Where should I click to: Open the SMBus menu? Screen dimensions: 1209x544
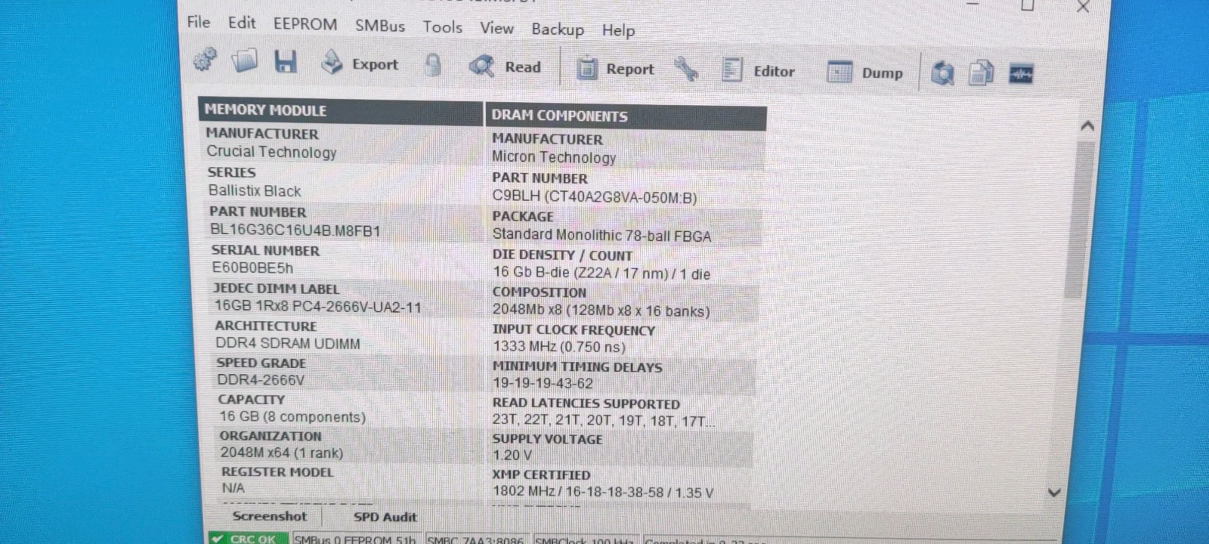(x=380, y=26)
